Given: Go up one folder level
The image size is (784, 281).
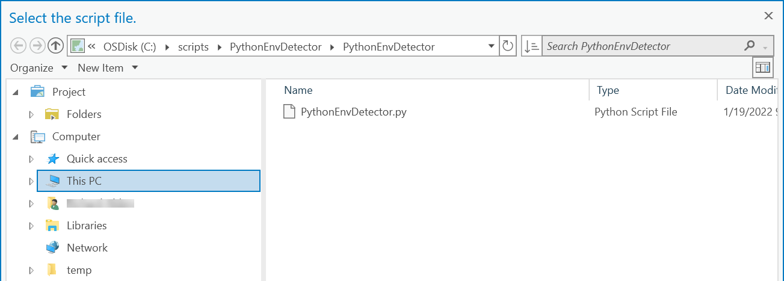Looking at the screenshot, I should point(55,46).
